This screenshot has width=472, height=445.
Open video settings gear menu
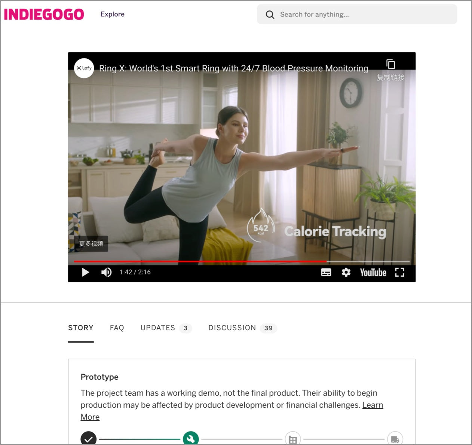346,272
